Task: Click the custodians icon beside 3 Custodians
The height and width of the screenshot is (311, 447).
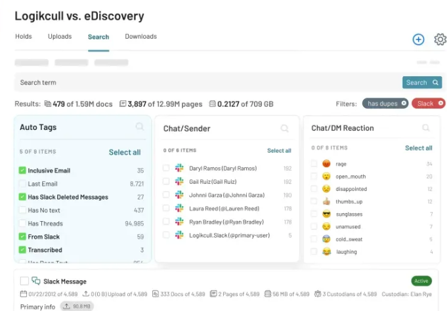Action: click(318, 293)
